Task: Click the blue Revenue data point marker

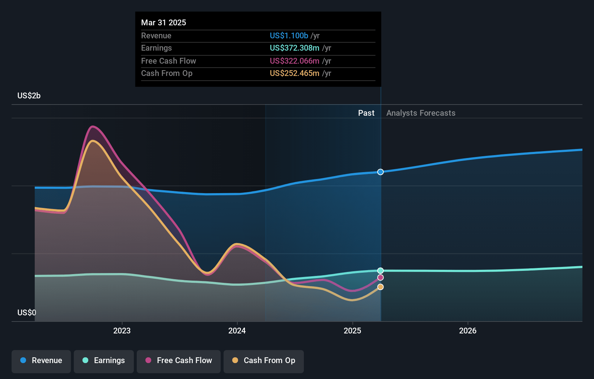Action: click(x=381, y=172)
